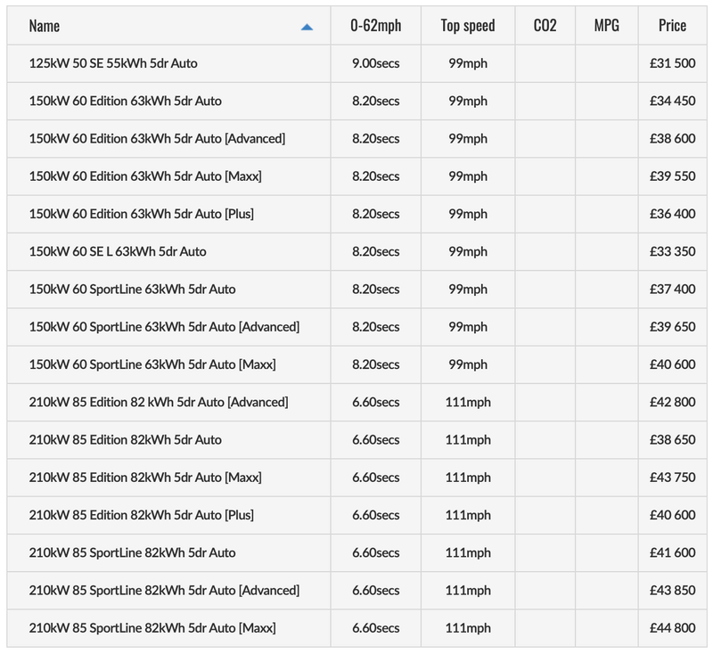Sort table by Name column
The width and height of the screenshot is (713, 654).
coord(45,26)
